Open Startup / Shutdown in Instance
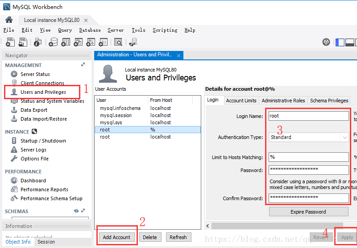The width and height of the screenshot is (357, 248). 43,141
